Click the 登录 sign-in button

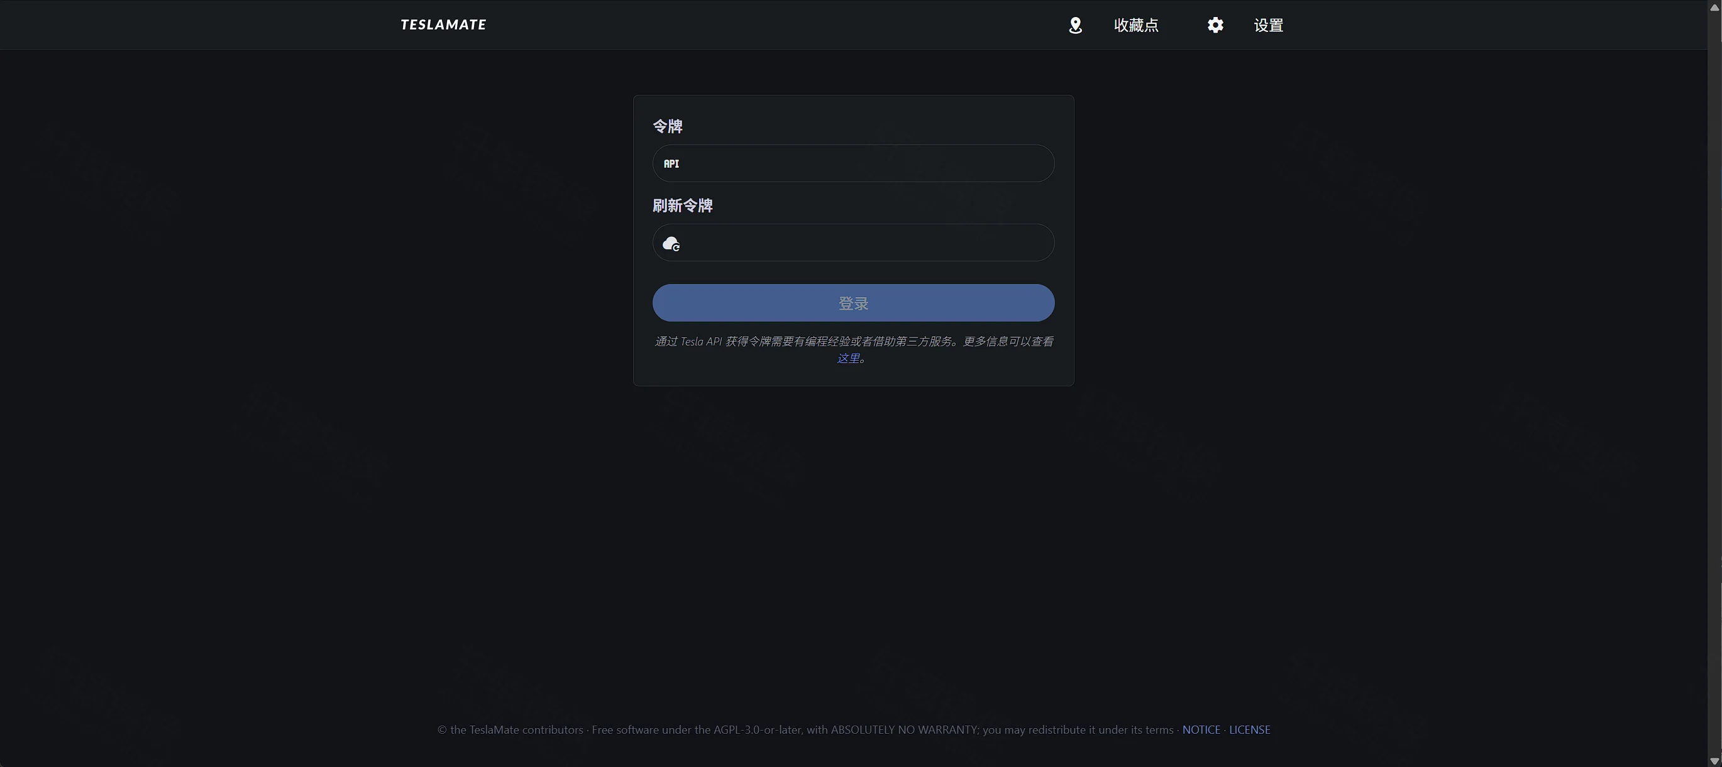pyautogui.click(x=854, y=303)
